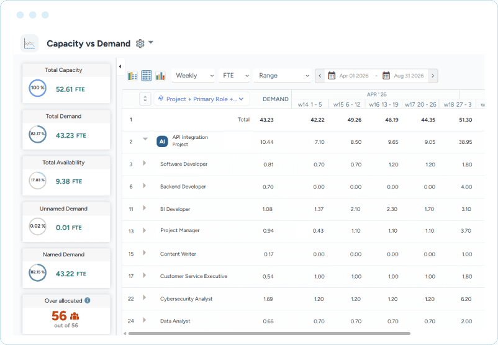498x345 pixels.
Task: Click the Cybersecurity Analyst role label
Action: pyautogui.click(x=186, y=299)
